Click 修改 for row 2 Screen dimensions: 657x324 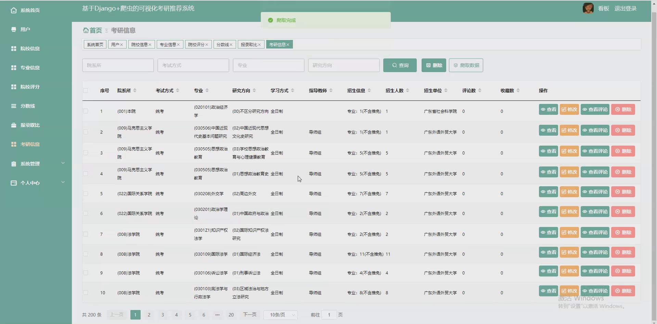coord(569,130)
